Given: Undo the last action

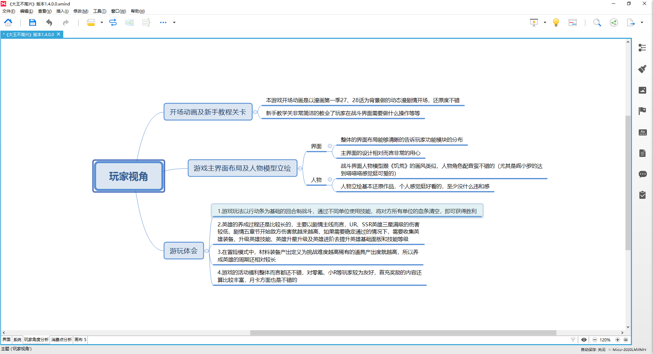Looking at the screenshot, I should (x=49, y=22).
